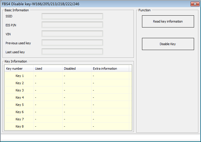This screenshot has width=201, height=142.
Task: Click the Used column header
Action: coord(48,69)
